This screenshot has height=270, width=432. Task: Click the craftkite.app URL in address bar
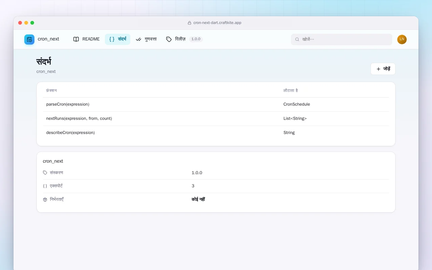click(x=217, y=23)
